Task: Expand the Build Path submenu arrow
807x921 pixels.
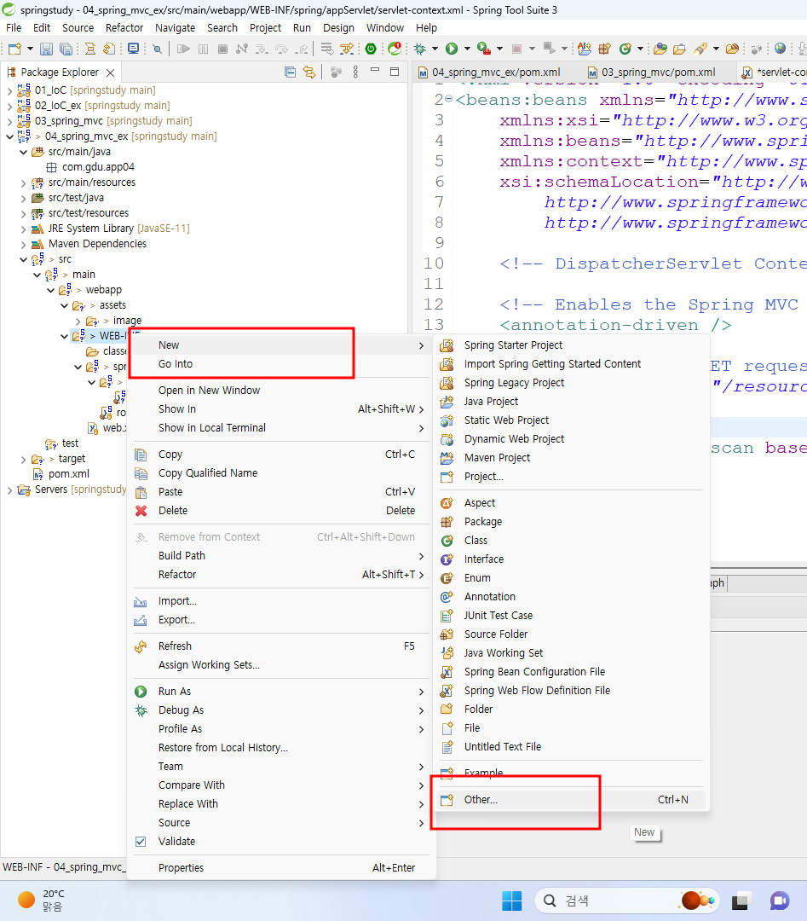Action: [x=422, y=556]
